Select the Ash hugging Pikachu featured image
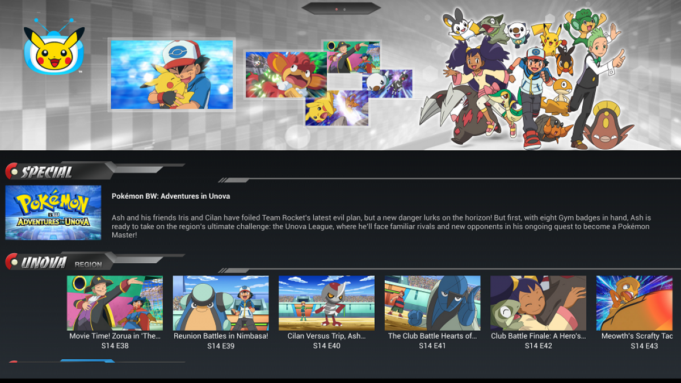 [x=172, y=74]
